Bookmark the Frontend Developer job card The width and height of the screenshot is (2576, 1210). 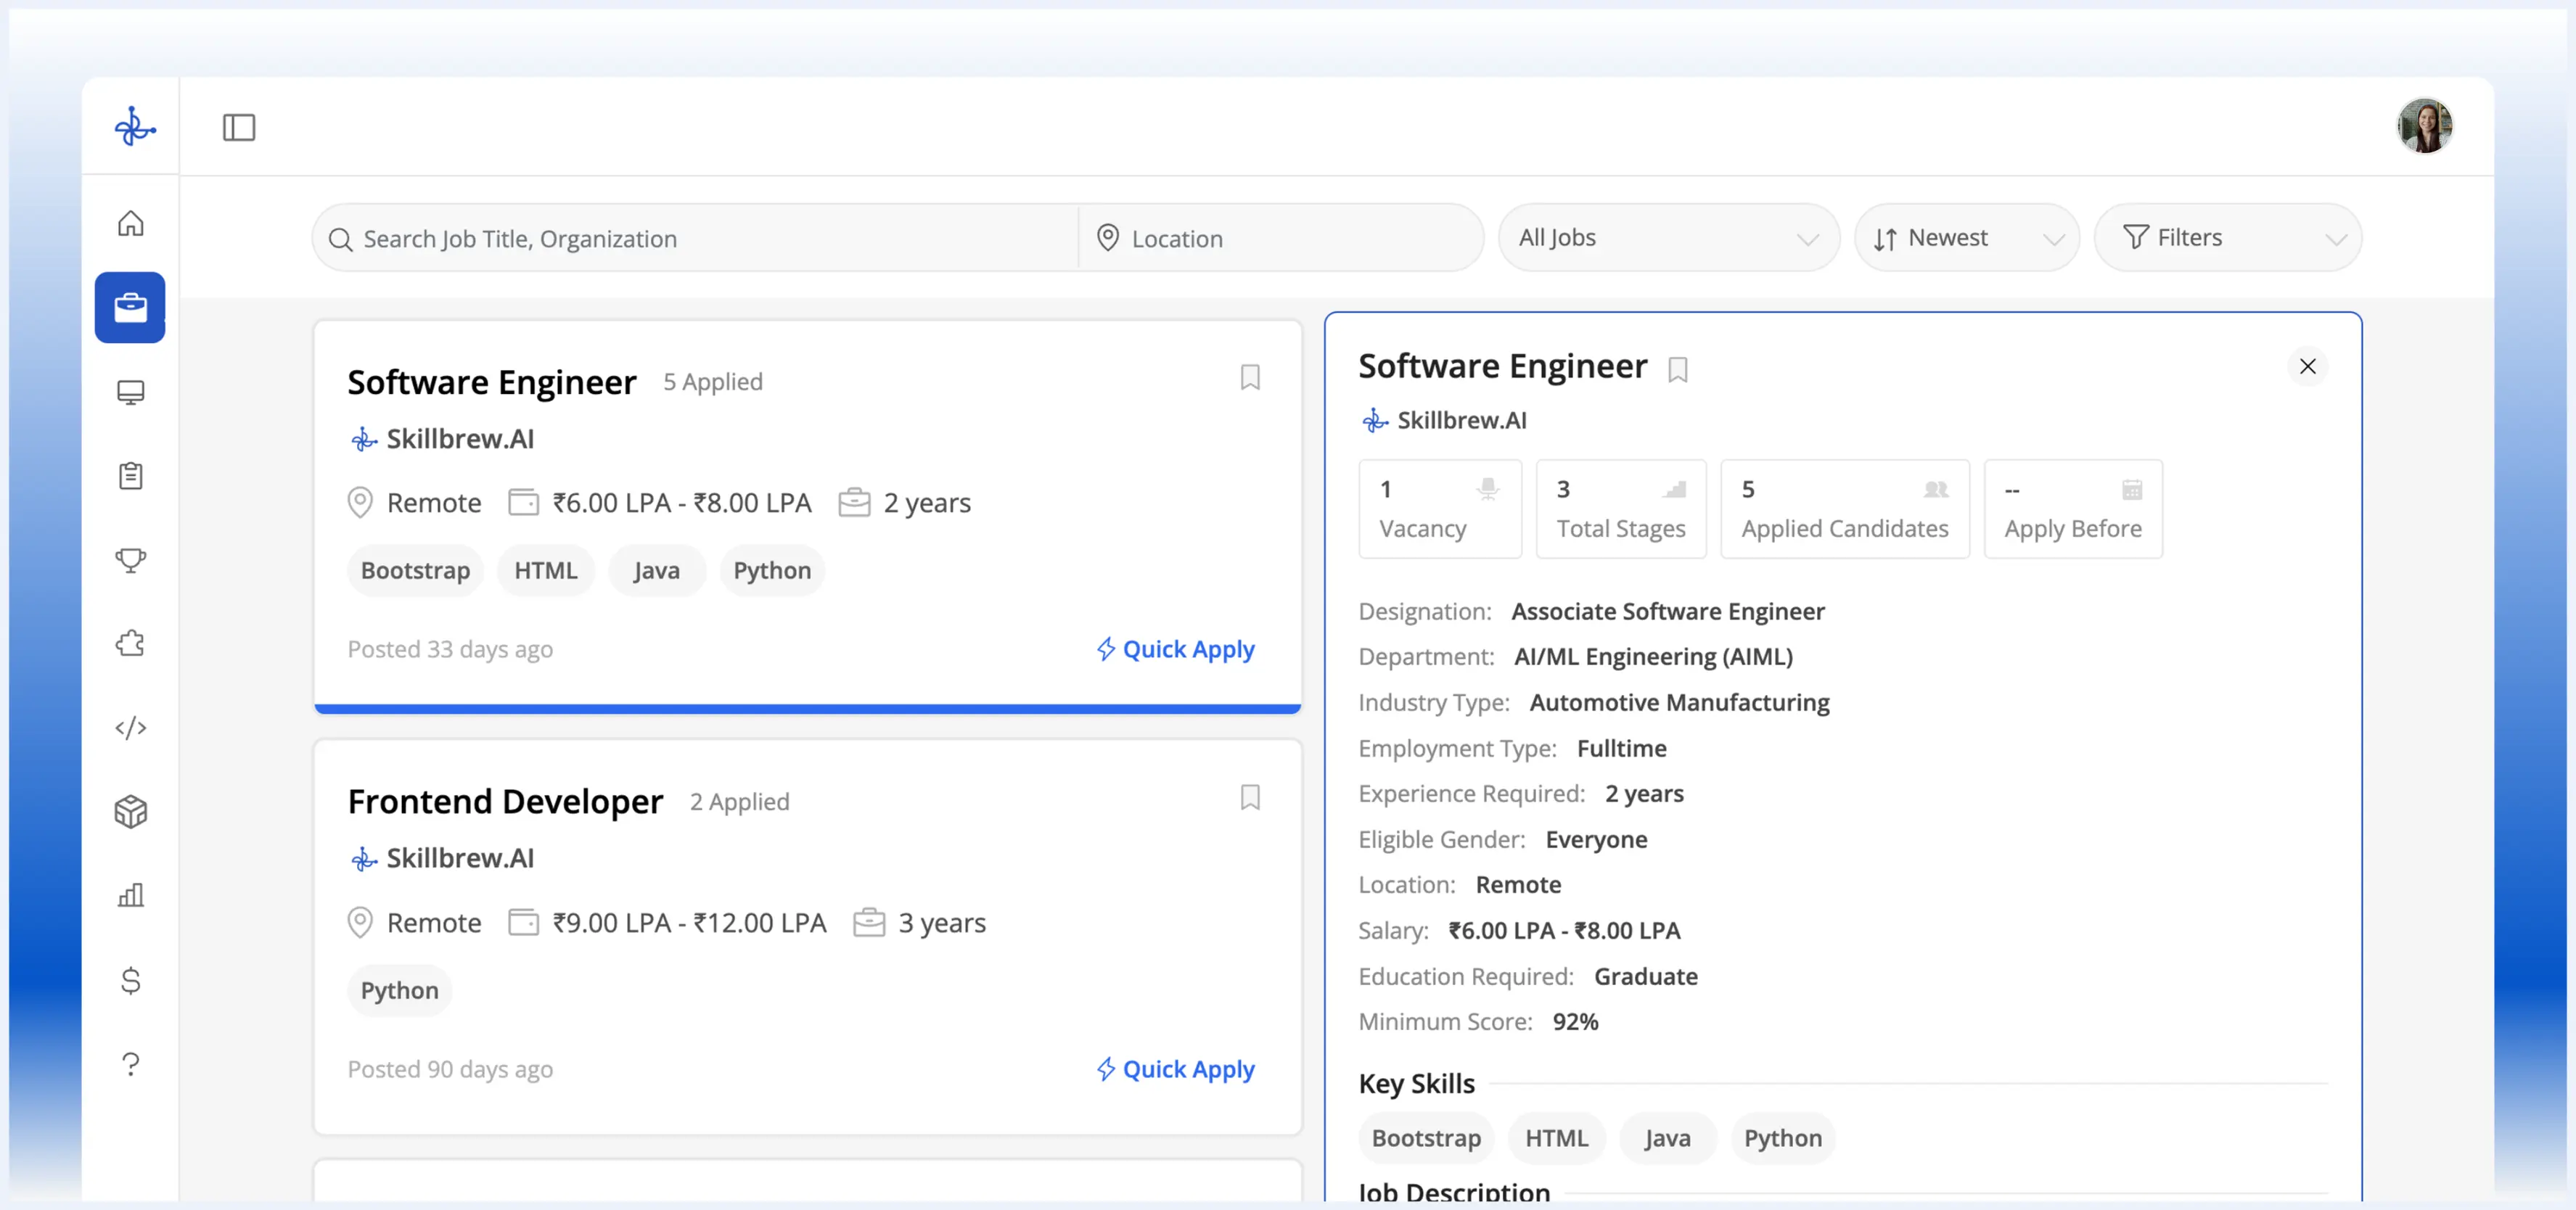(x=1249, y=797)
